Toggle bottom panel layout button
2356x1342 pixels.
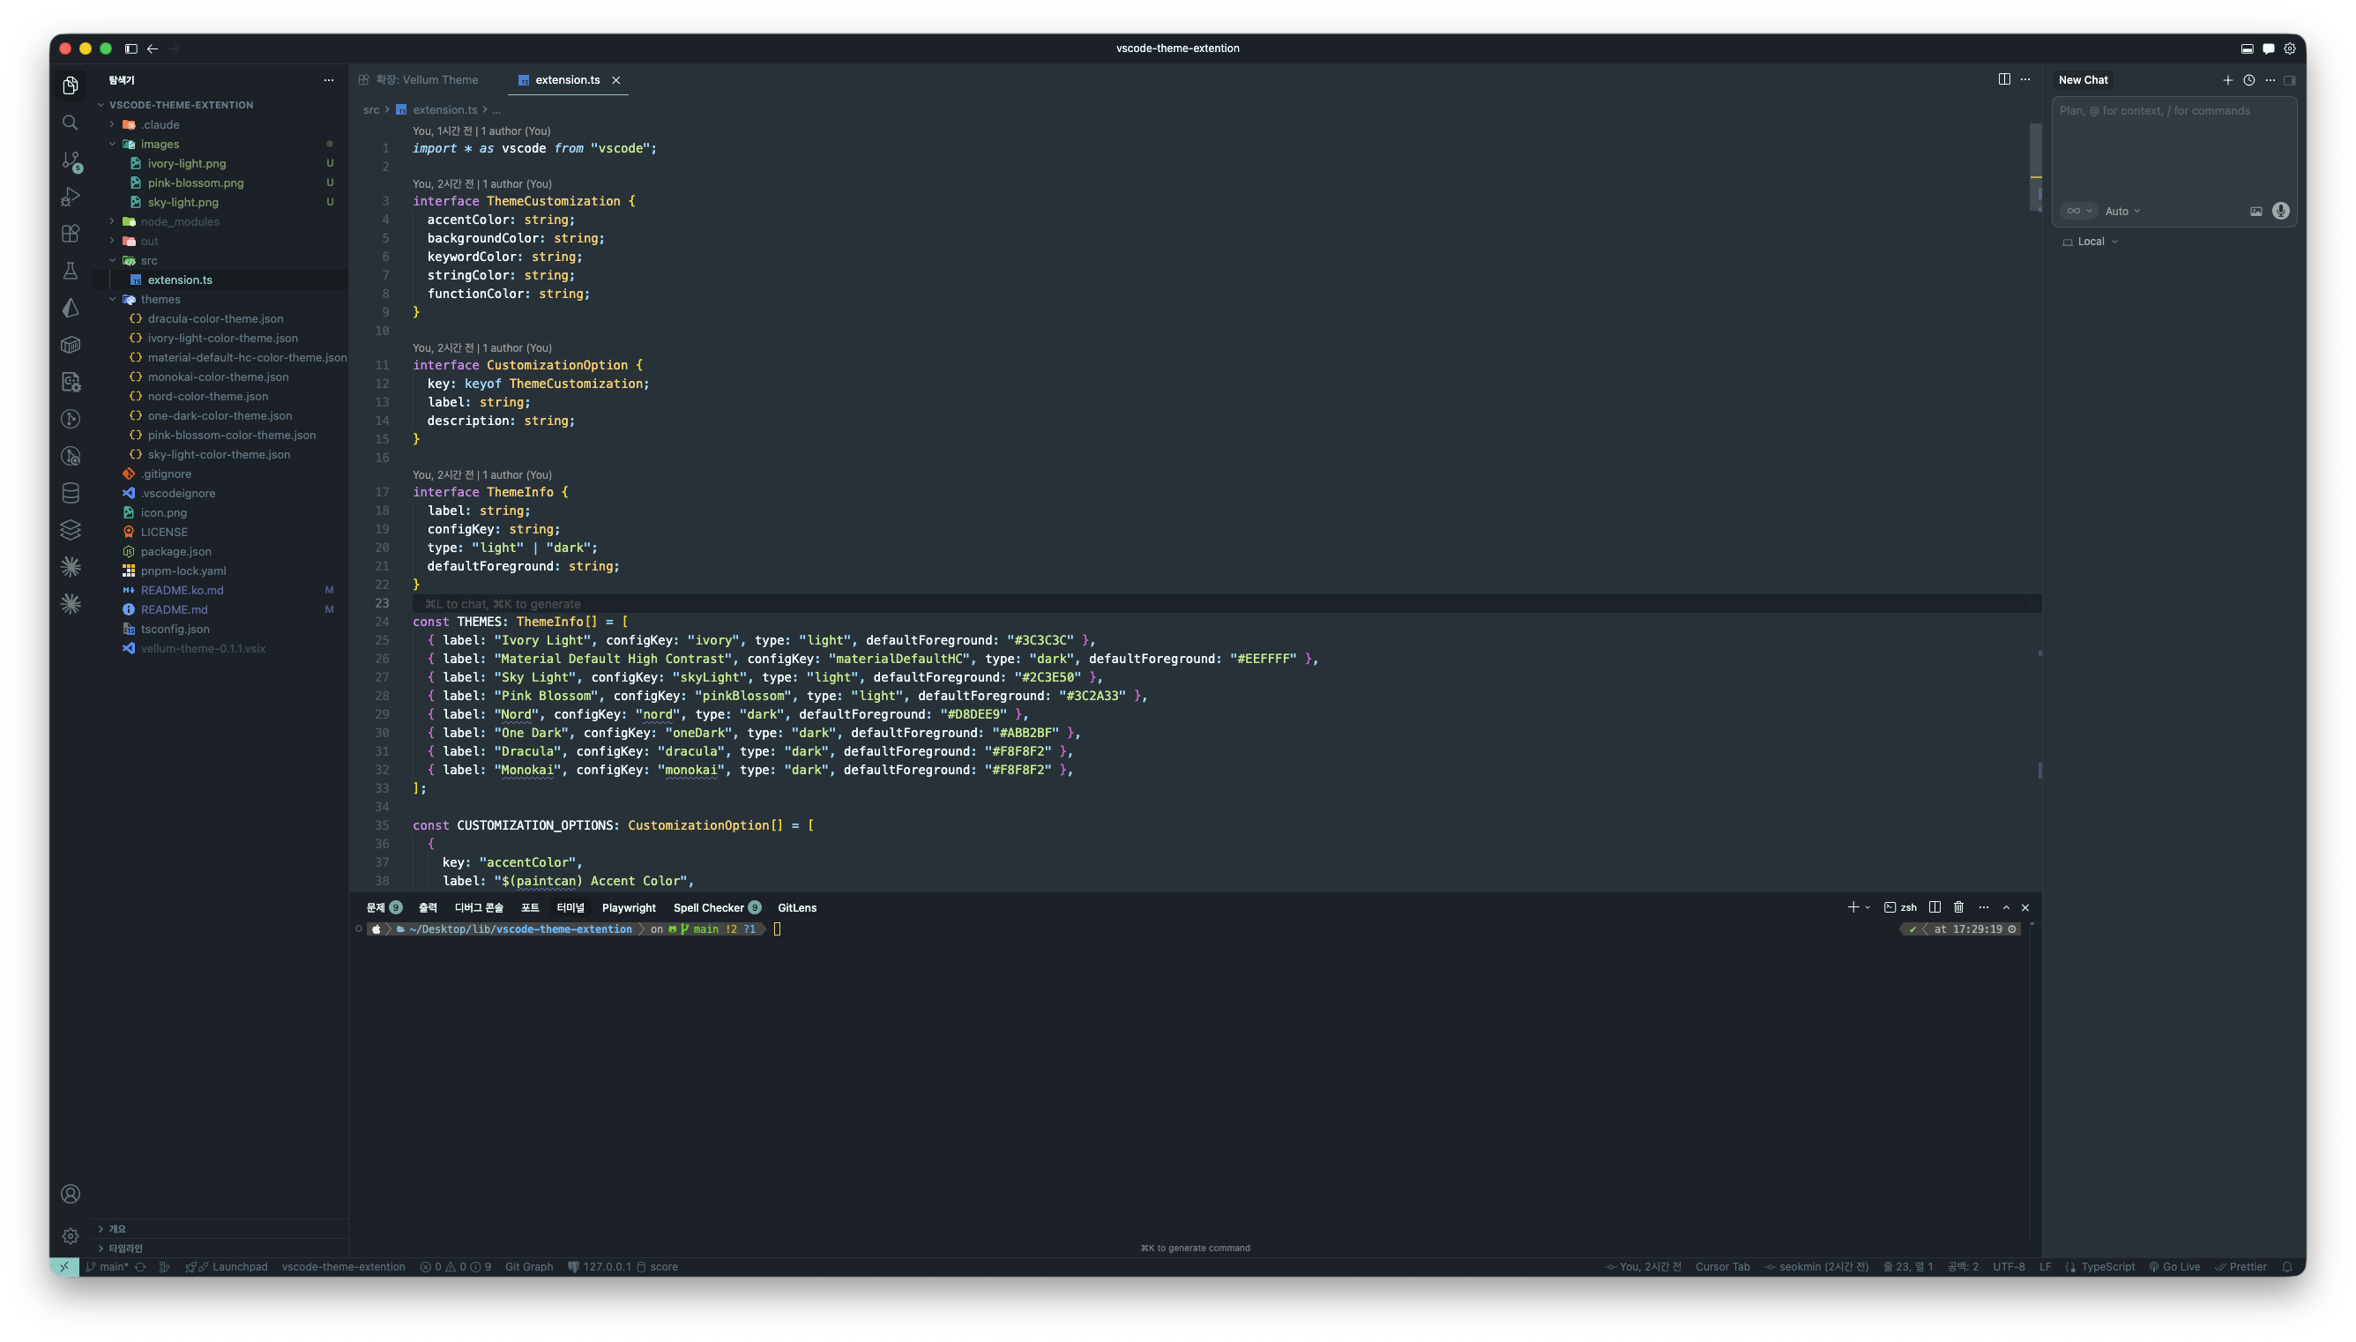click(2247, 48)
